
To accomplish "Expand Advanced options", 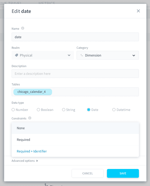I will [x=25, y=161].
